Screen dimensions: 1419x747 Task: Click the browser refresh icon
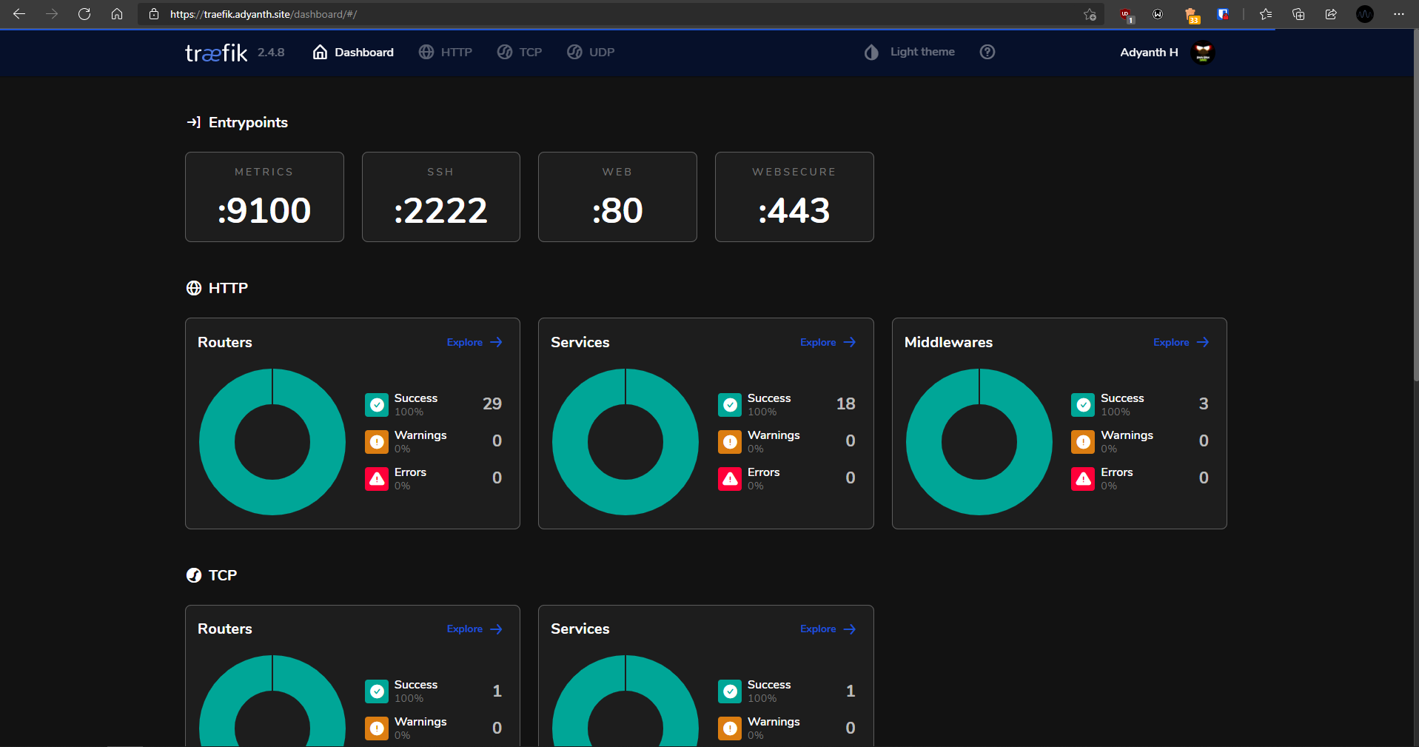point(84,14)
